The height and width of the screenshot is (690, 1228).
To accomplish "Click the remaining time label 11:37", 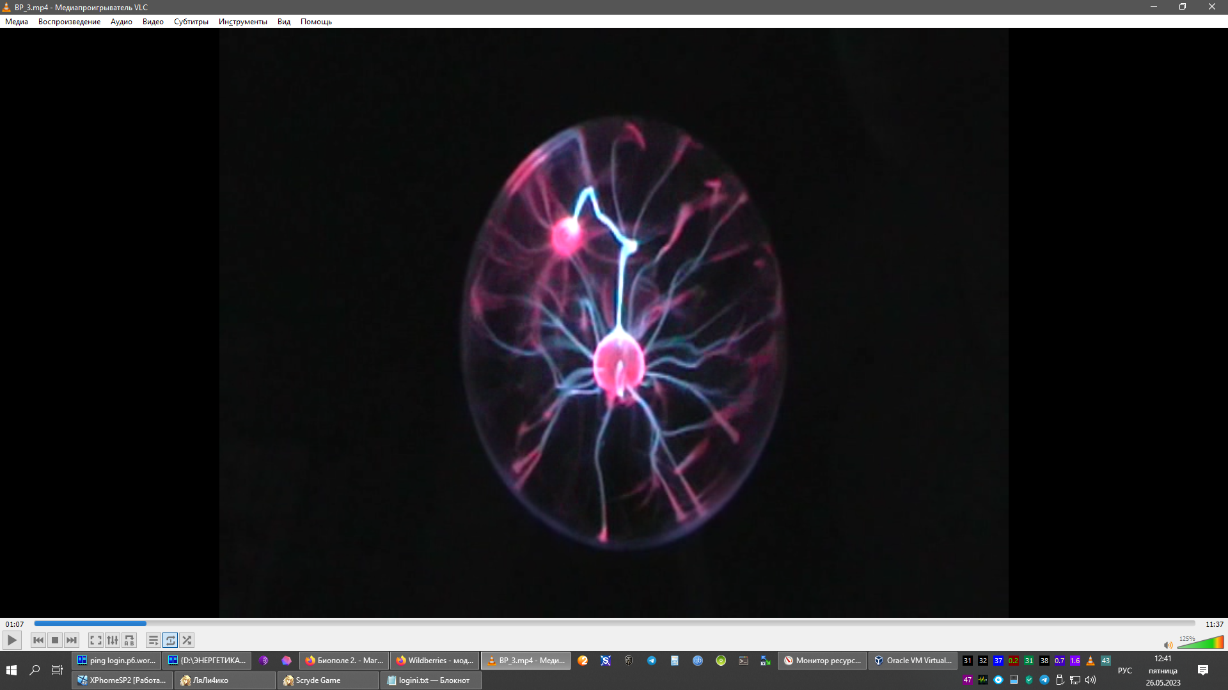I will coord(1214,624).
